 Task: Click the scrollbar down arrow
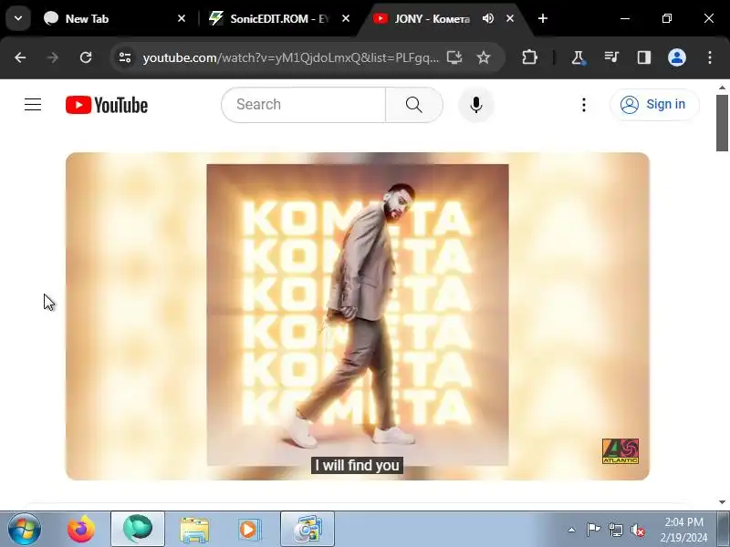click(x=722, y=502)
